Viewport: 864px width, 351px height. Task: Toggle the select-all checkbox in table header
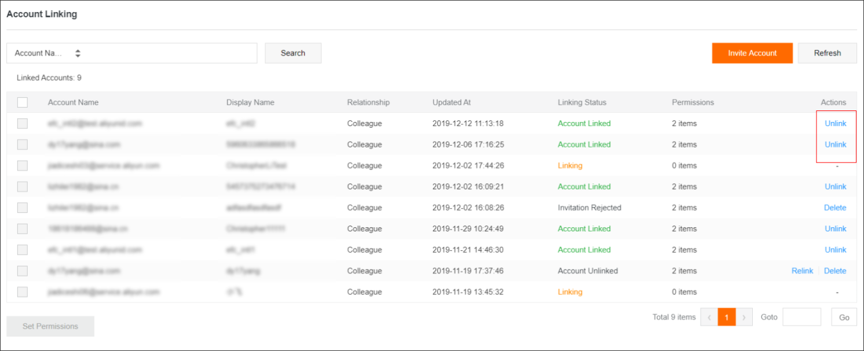23,102
